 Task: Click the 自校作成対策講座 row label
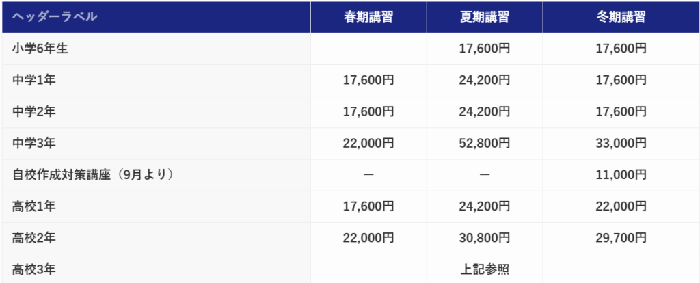[x=92, y=175]
